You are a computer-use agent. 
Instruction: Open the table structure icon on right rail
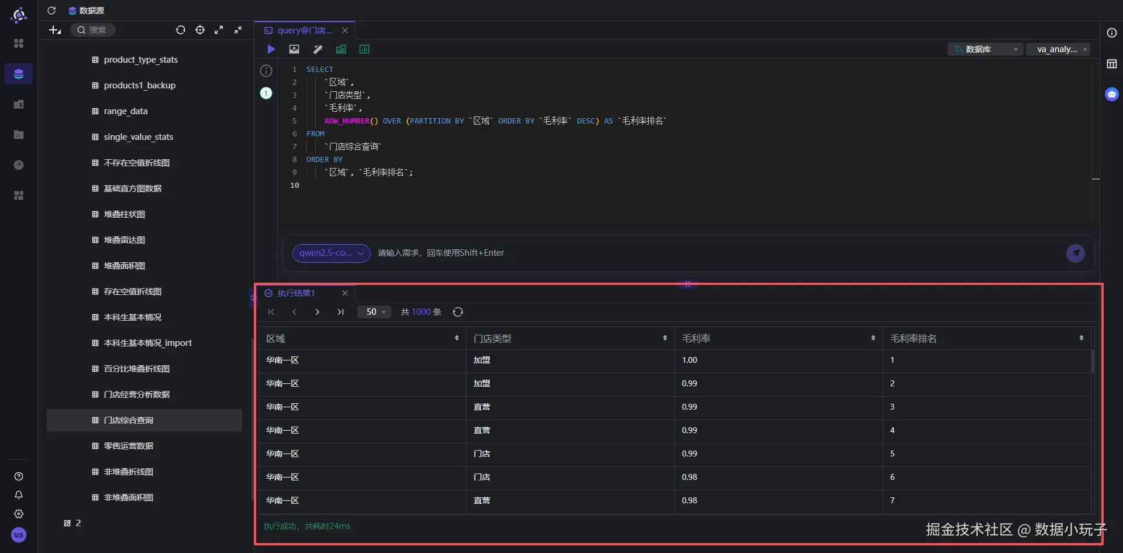tap(1112, 64)
